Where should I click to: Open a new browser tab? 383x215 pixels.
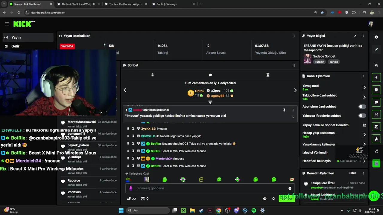pyautogui.click(x=201, y=4)
